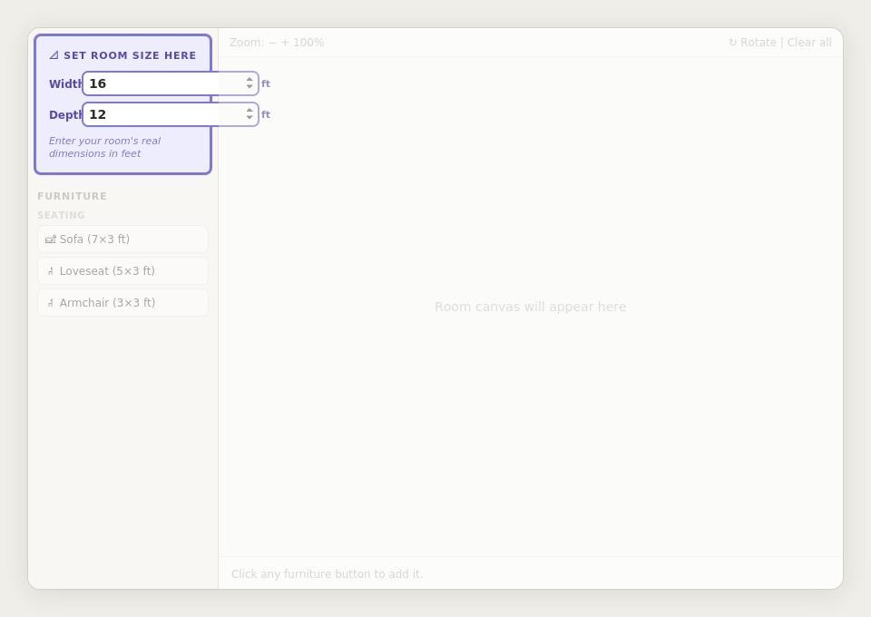The height and width of the screenshot is (617, 871).
Task: Click the empty room canvas placeholder
Action: [x=530, y=307]
